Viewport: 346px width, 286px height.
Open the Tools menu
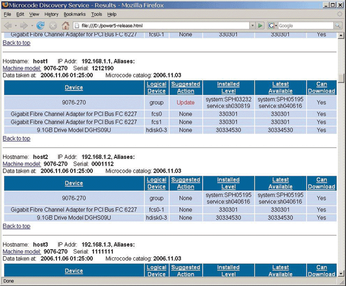(x=96, y=14)
